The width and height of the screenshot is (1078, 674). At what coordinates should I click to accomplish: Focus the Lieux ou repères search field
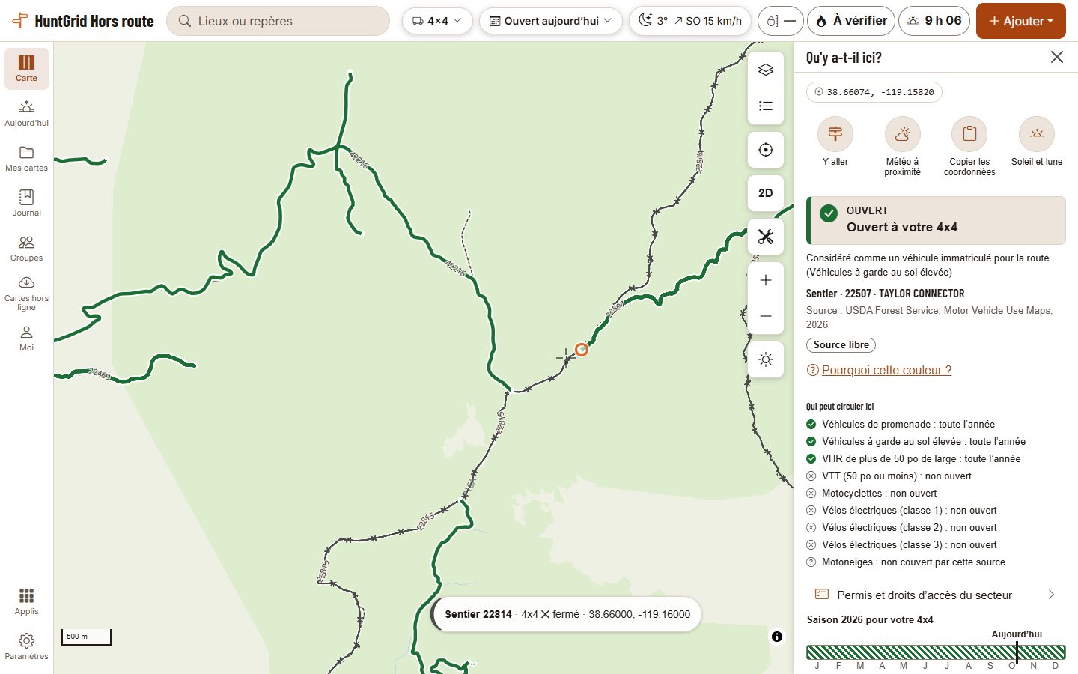pyautogui.click(x=278, y=21)
